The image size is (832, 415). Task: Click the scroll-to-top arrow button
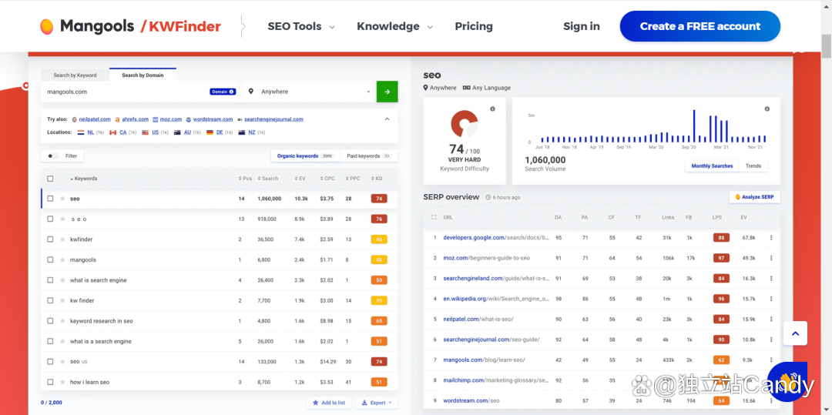click(795, 333)
